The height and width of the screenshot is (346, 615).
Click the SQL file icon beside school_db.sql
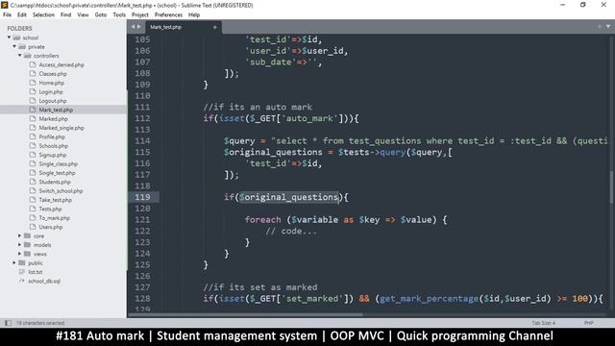coord(22,281)
